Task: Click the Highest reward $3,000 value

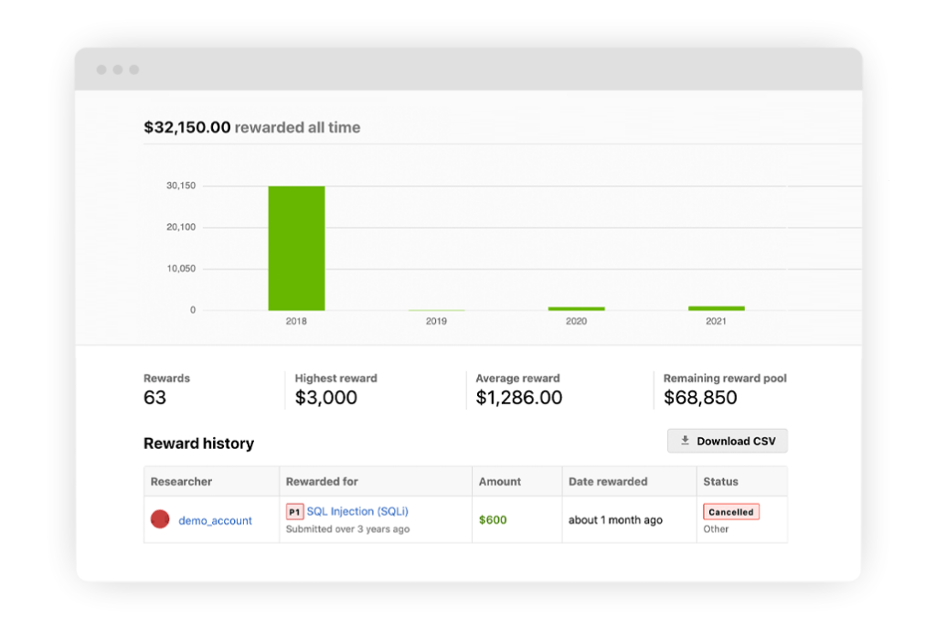Action: [x=325, y=398]
